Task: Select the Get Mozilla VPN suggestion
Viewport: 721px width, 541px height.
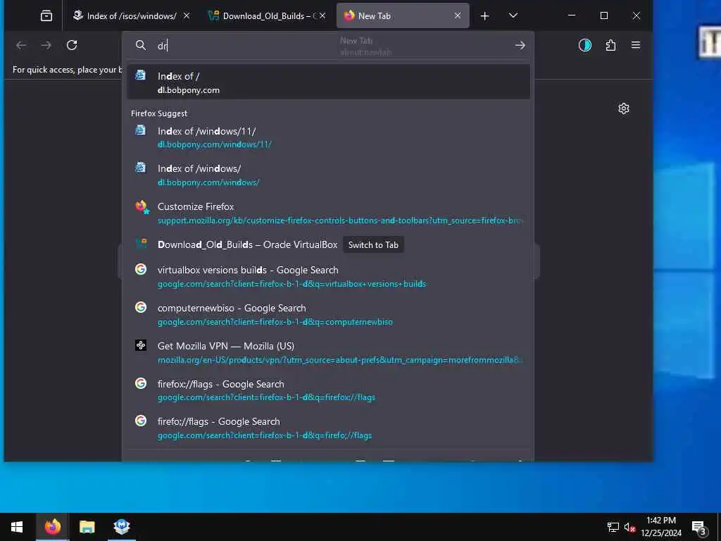Action: 328,352
